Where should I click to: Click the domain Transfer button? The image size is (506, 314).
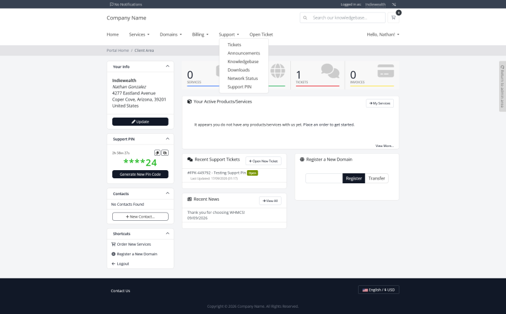coord(377,178)
